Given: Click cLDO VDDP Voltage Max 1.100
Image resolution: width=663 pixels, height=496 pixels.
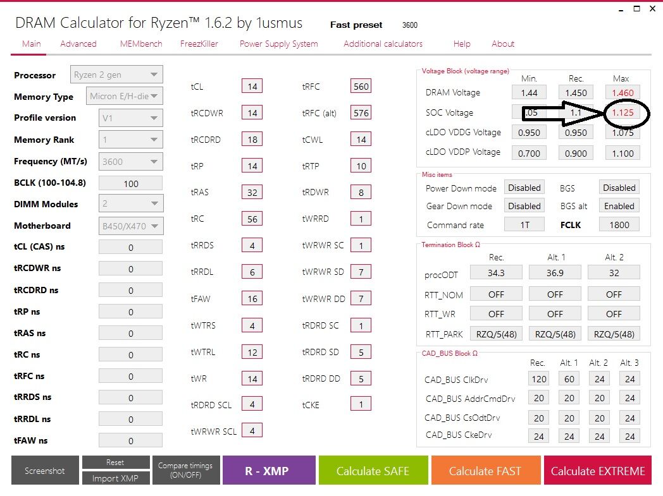Looking at the screenshot, I should tap(623, 153).
